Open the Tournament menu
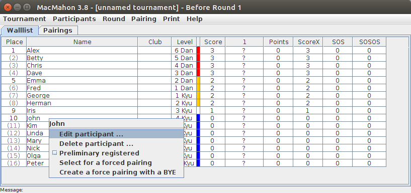Viewport: 411px width, 193px height. coord(24,19)
